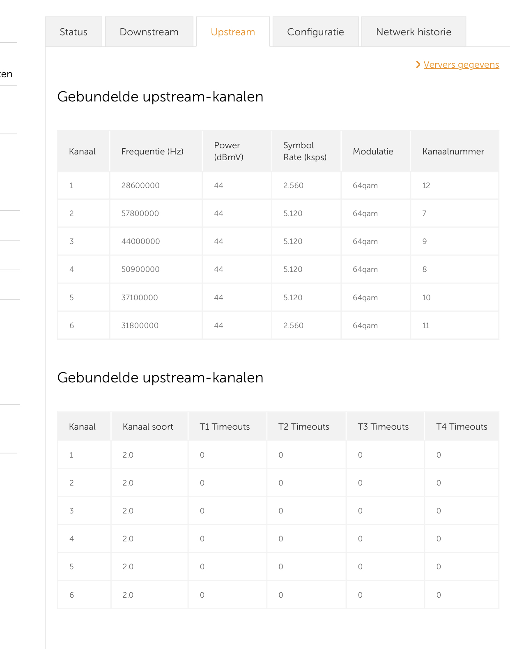Click frequency cell 57800000
Viewport: 510px width, 649px height.
(x=140, y=214)
